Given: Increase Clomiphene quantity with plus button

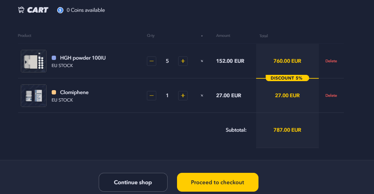Looking at the screenshot, I should [182, 96].
